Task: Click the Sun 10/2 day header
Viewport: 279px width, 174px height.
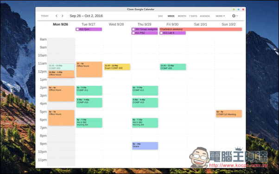Action: [x=228, y=24]
